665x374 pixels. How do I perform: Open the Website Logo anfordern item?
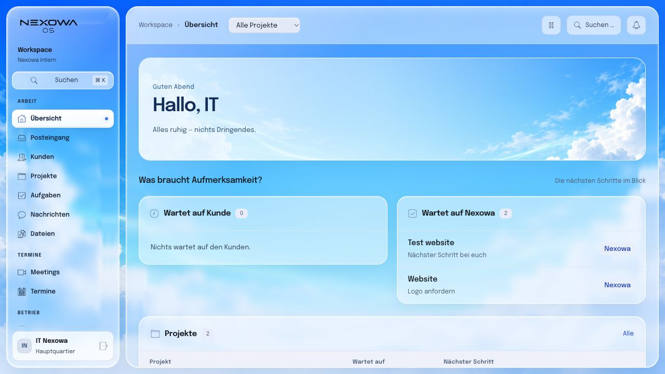pos(521,285)
